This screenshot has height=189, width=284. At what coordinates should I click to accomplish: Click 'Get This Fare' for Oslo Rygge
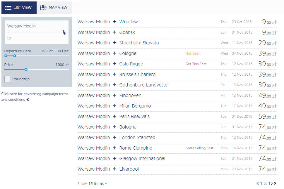coord(196,64)
